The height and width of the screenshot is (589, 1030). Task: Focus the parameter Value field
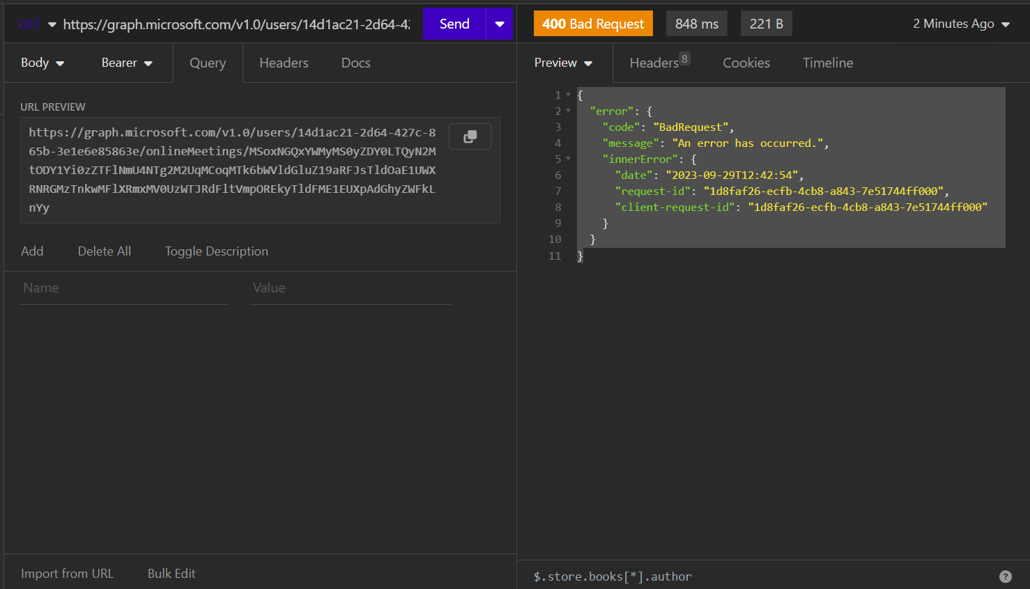pos(351,288)
